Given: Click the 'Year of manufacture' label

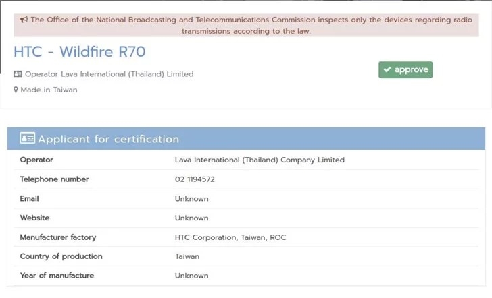Looking at the screenshot, I should [x=57, y=276].
